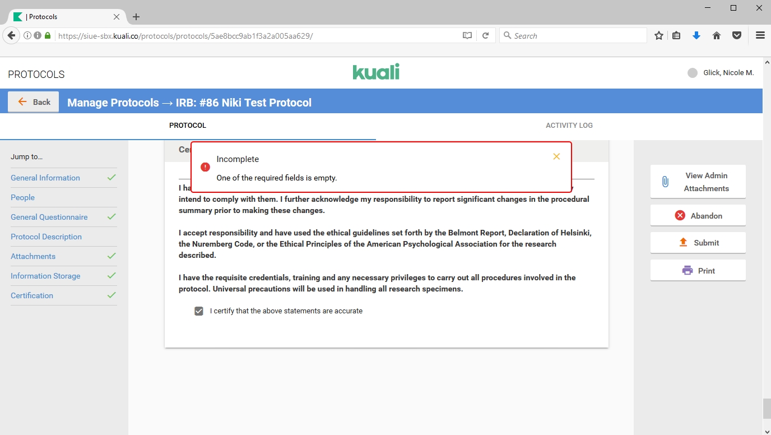Viewport: 771px width, 435px height.
Task: Switch to the Activity Log tab
Action: [569, 126]
